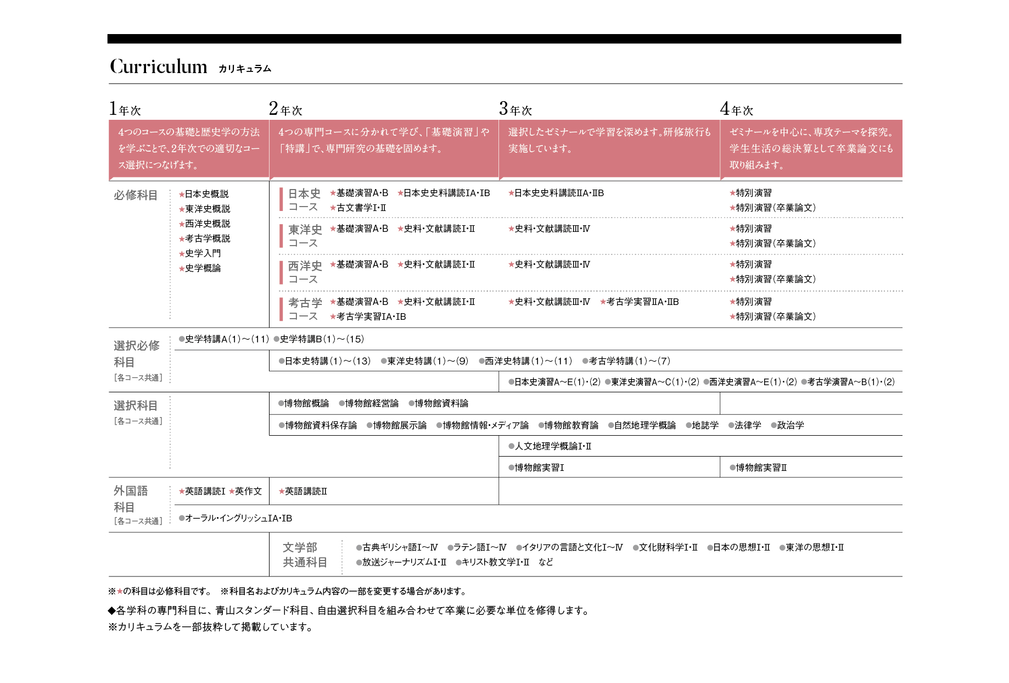Click the "考古学コース" course label
This screenshot has height=683, width=1009.
click(x=305, y=309)
